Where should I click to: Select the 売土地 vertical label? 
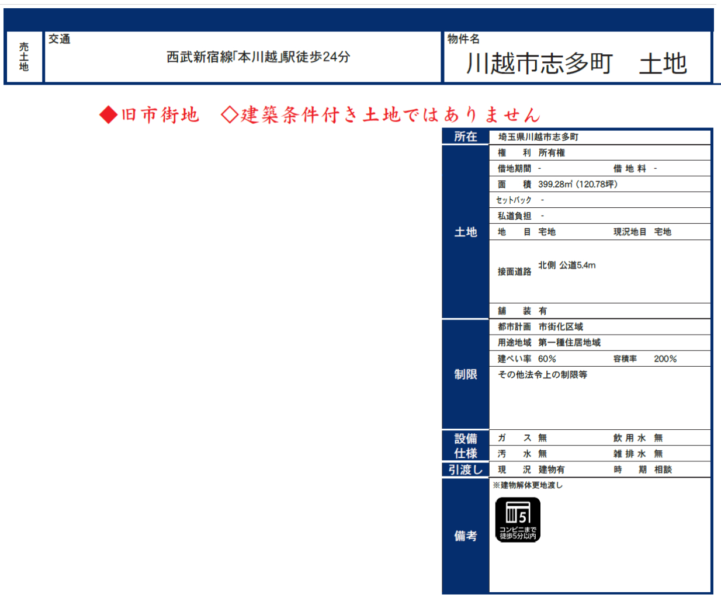tap(24, 57)
